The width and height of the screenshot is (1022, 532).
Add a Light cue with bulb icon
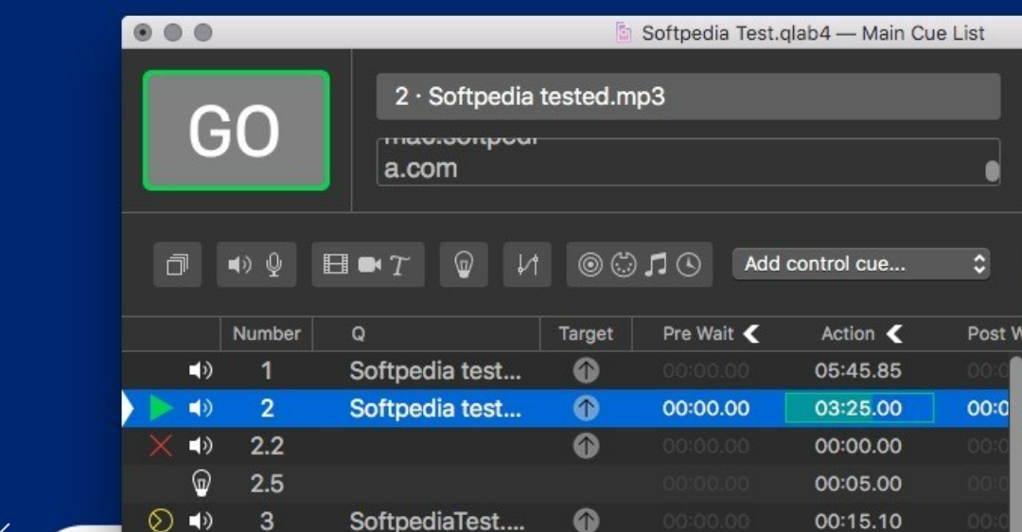click(x=464, y=265)
